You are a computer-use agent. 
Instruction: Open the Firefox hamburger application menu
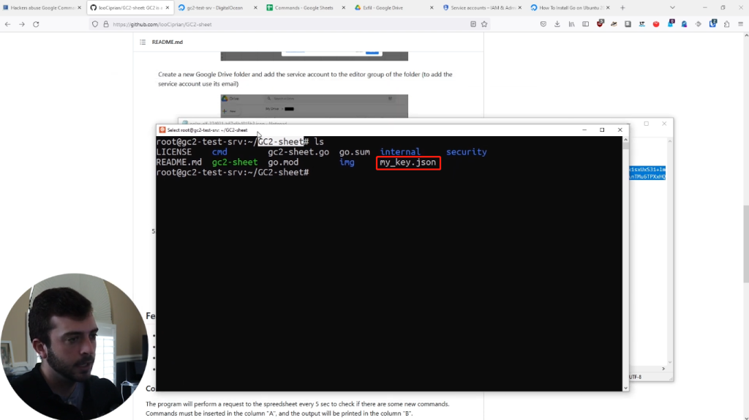pos(740,24)
